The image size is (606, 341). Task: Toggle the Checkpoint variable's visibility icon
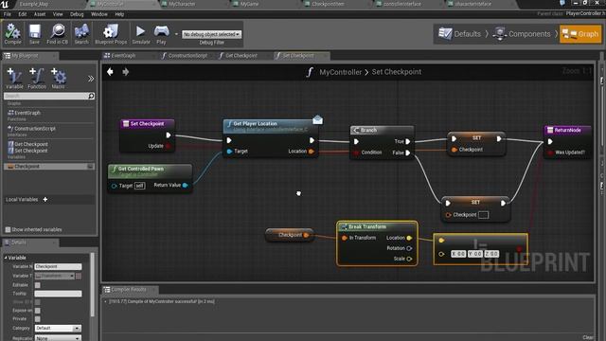click(x=90, y=167)
